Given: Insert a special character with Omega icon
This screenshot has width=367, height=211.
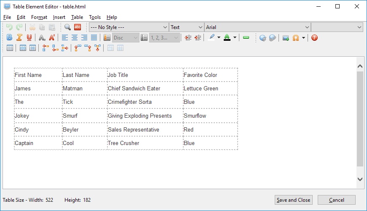Looking at the screenshot, I should 296,37.
